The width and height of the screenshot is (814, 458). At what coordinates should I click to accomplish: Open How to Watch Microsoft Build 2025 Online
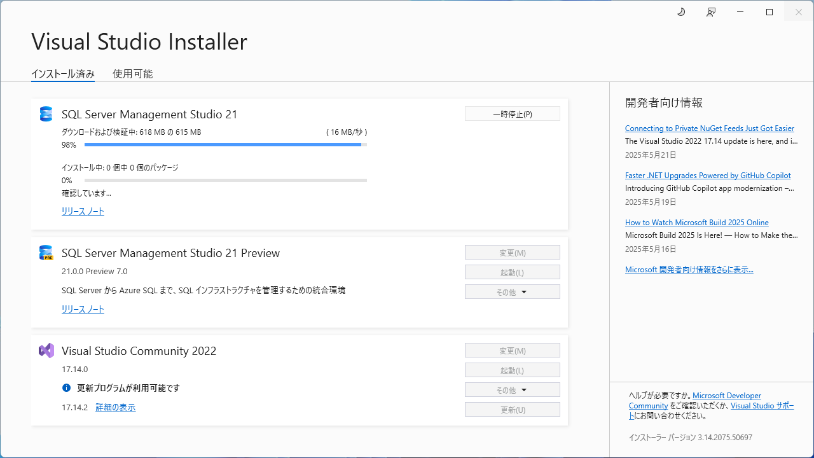[697, 222]
